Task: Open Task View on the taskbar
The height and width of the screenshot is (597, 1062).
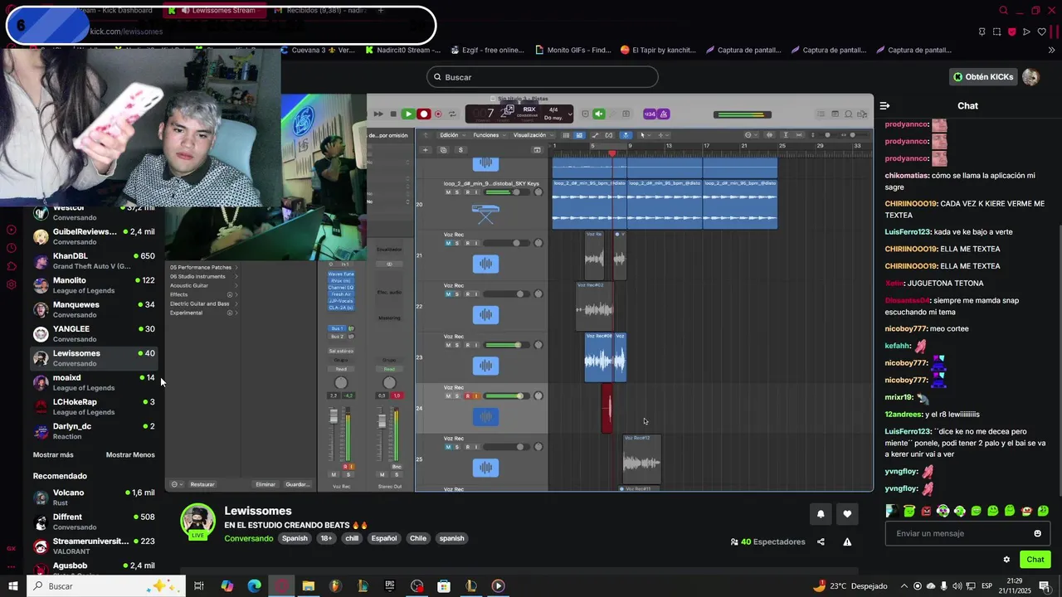Action: pyautogui.click(x=199, y=586)
